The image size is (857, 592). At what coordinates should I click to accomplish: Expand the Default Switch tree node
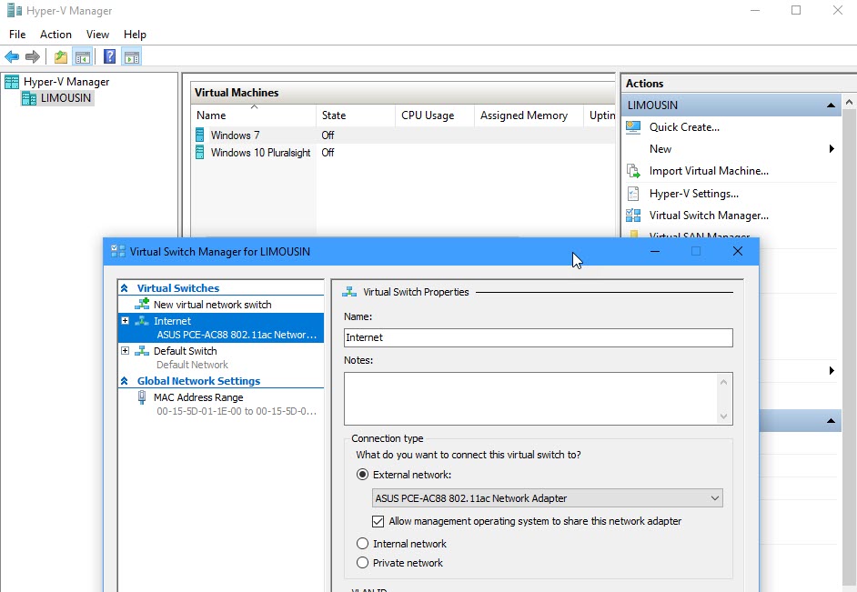click(126, 351)
